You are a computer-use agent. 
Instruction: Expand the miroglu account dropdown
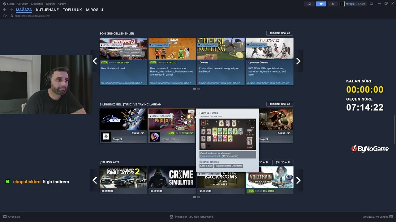point(356,4)
